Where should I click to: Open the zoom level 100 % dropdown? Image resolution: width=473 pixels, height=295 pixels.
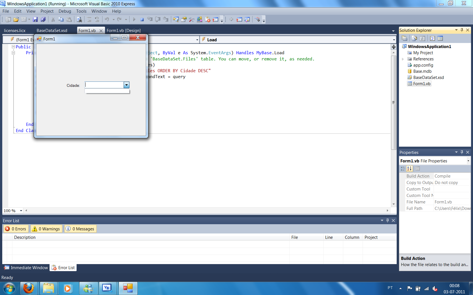click(x=21, y=211)
